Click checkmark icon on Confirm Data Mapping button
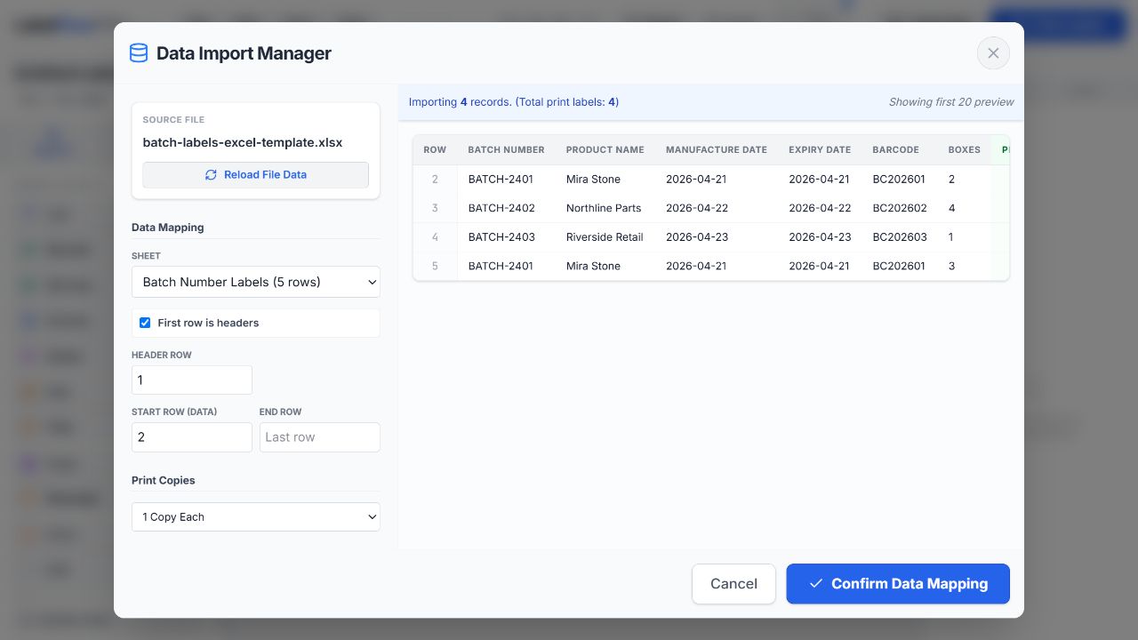Image resolution: width=1138 pixels, height=640 pixels. pos(815,584)
